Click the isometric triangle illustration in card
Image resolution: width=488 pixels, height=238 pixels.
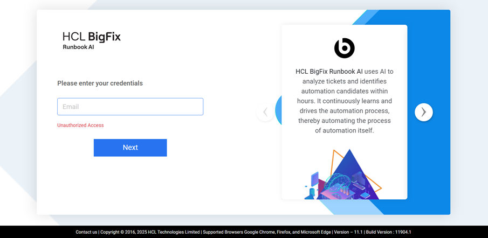click(342, 174)
